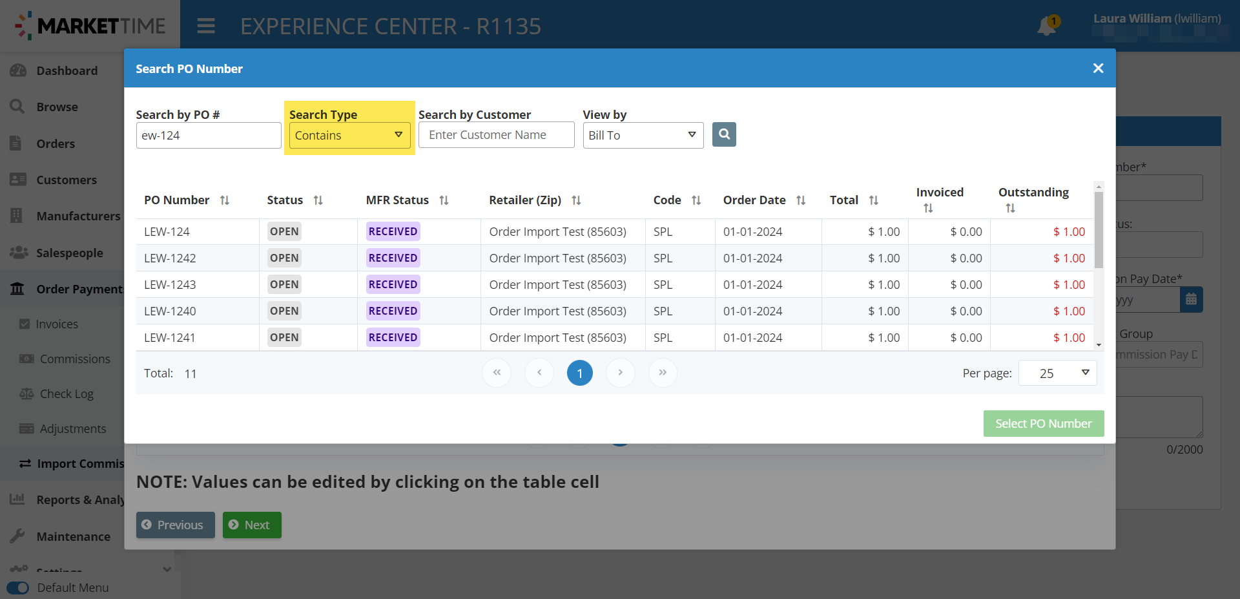Sort table by Outstanding column arrows
Image resolution: width=1240 pixels, height=599 pixels.
1010,208
